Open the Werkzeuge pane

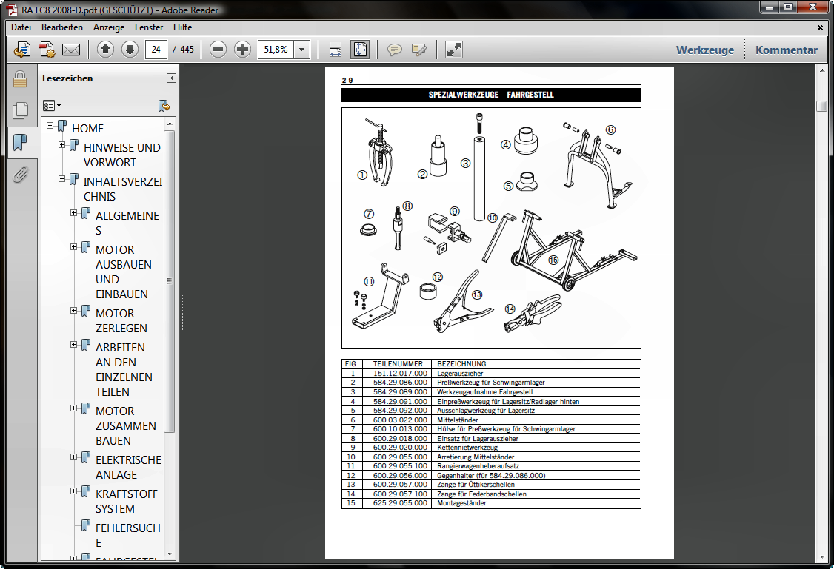pyautogui.click(x=704, y=50)
